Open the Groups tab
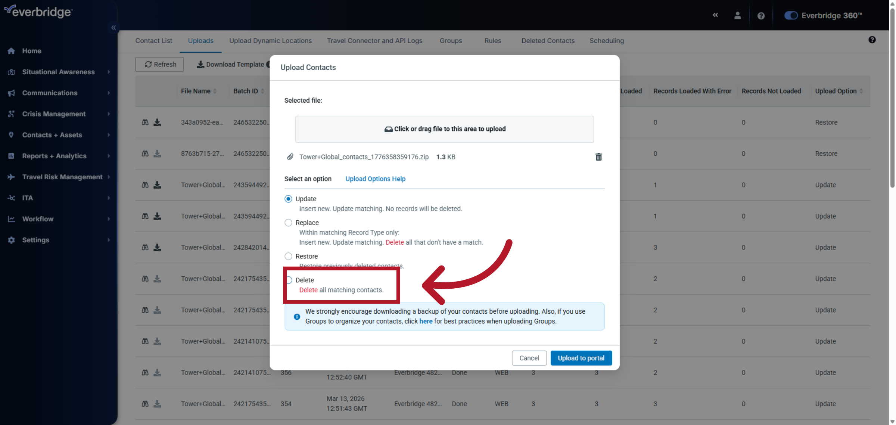Image resolution: width=896 pixels, height=425 pixels. (451, 41)
